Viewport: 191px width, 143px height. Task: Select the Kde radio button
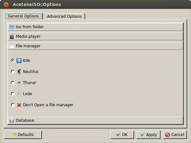(x=13, y=60)
